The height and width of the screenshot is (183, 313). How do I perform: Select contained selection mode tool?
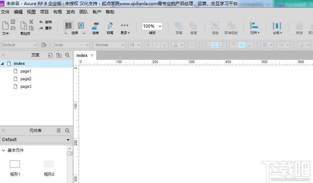[x=81, y=26]
